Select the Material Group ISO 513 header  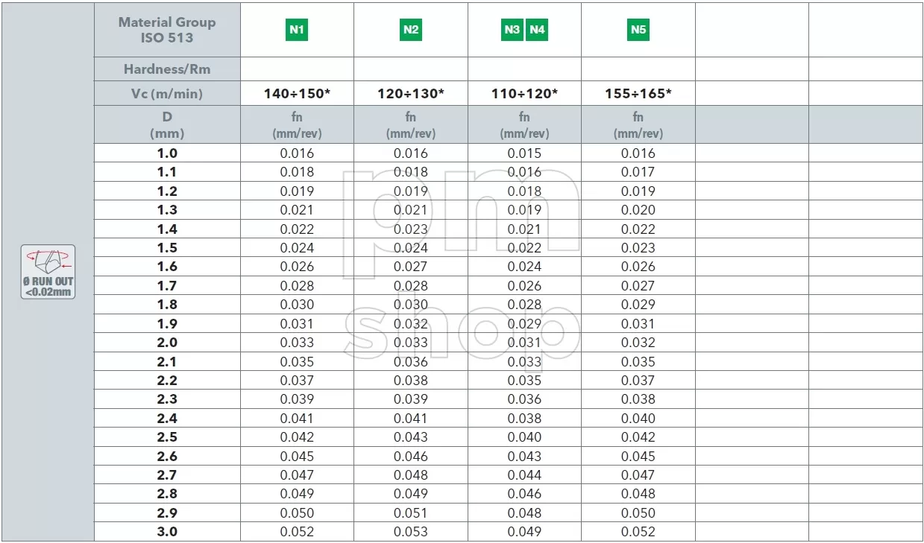click(167, 30)
